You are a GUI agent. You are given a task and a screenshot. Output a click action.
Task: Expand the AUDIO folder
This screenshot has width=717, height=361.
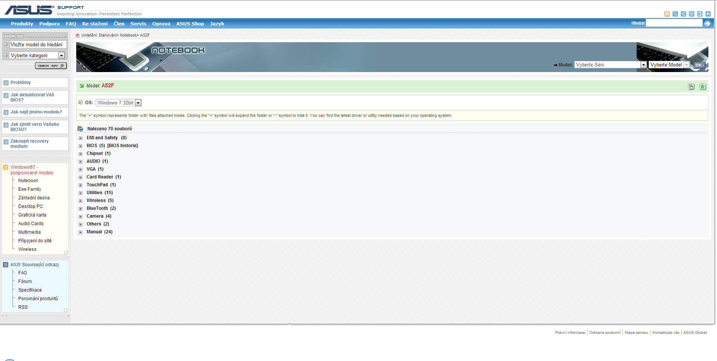click(x=80, y=162)
